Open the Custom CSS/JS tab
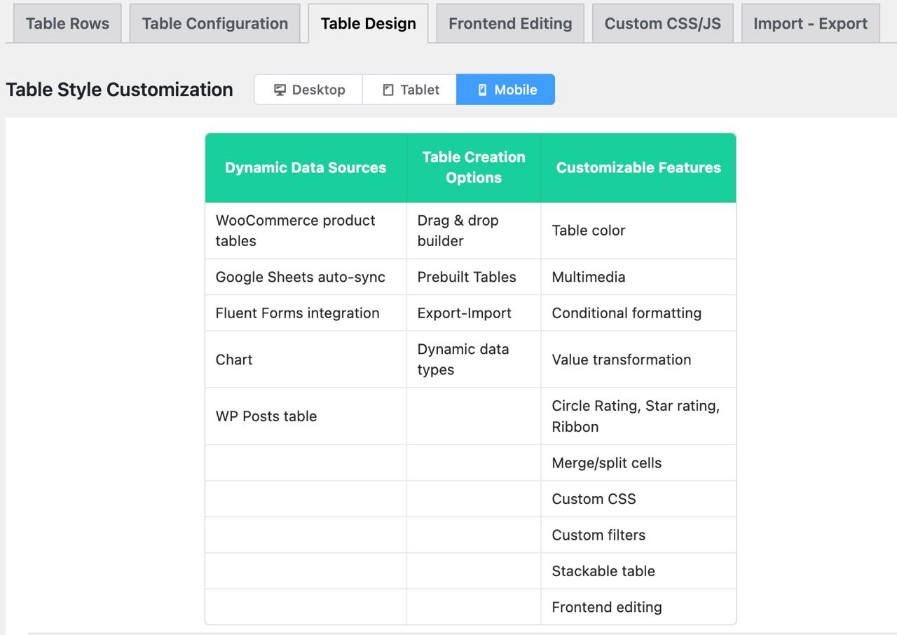The width and height of the screenshot is (897, 635). [662, 23]
